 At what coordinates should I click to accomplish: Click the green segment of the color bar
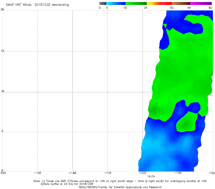coord(136,3)
